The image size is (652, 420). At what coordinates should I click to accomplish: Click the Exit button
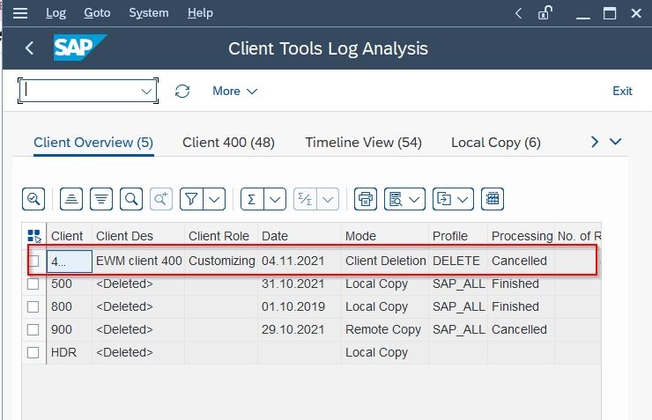click(622, 91)
